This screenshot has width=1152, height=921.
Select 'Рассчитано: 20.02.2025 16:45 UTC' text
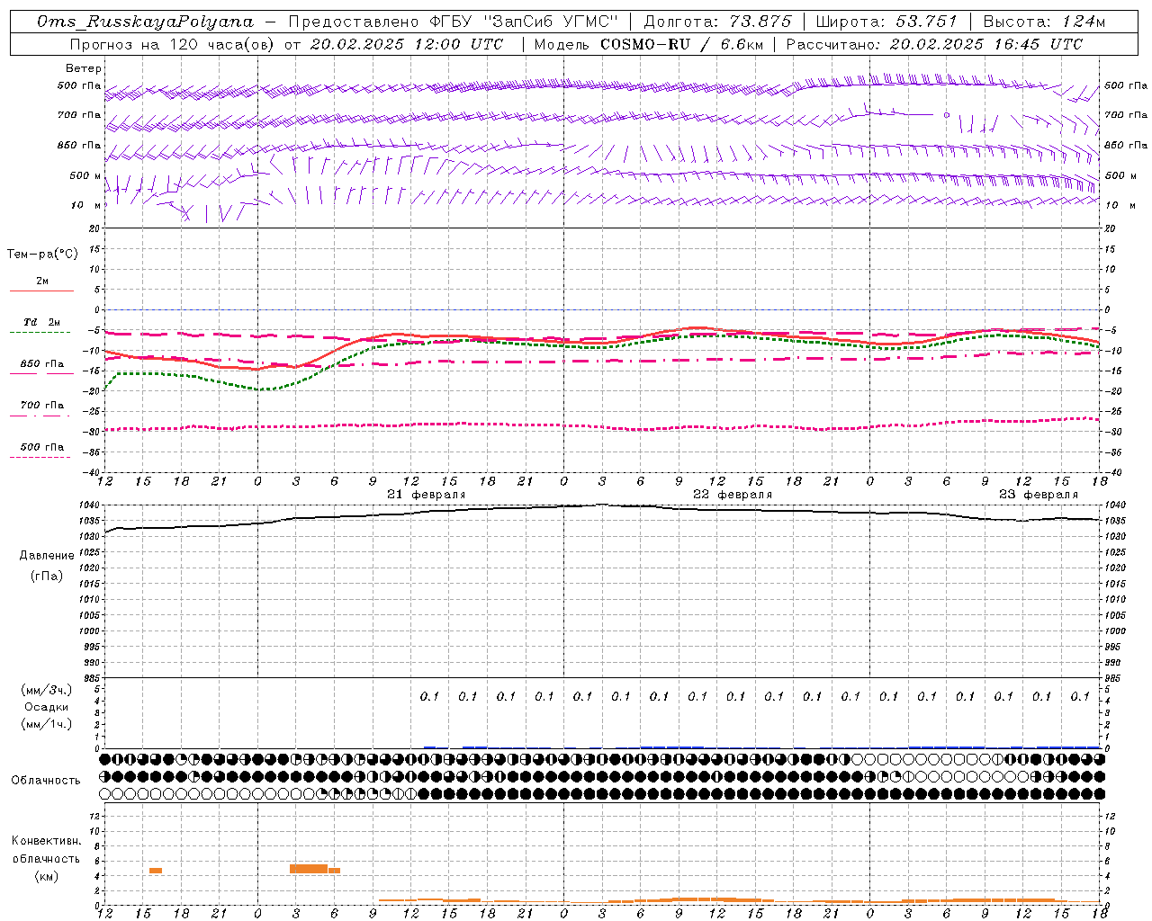pyautogui.click(x=934, y=44)
